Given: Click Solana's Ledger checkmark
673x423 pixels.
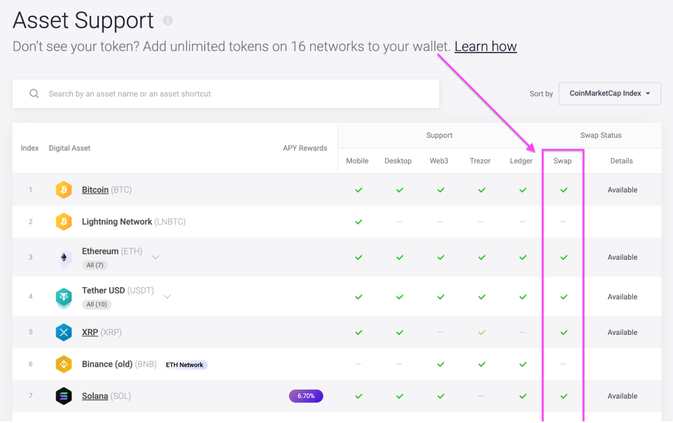Looking at the screenshot, I should click(x=523, y=396).
